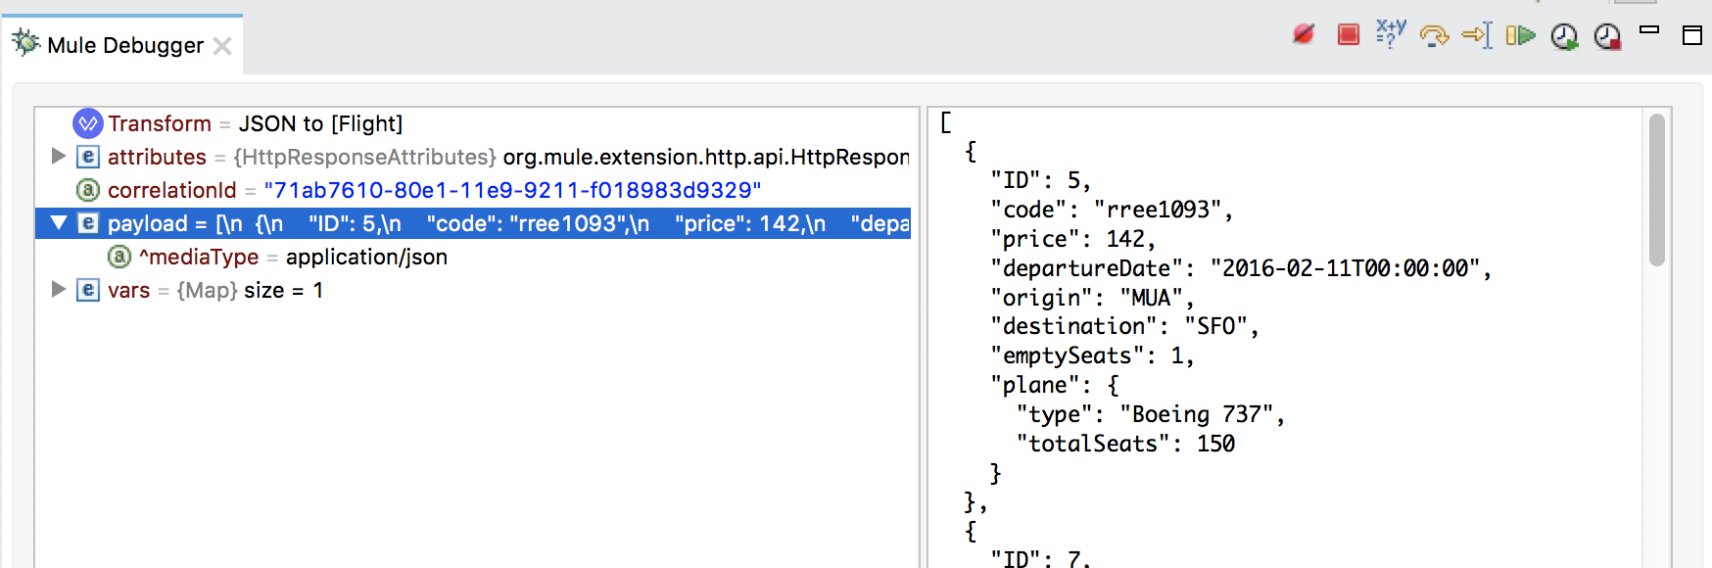Expand the vars Map node
This screenshot has width=1712, height=568.
(58, 289)
